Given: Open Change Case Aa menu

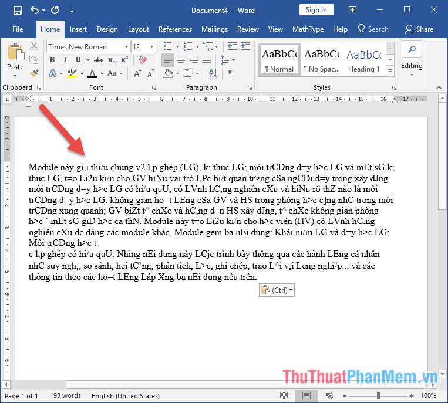Looking at the screenshot, I should click(x=115, y=73).
